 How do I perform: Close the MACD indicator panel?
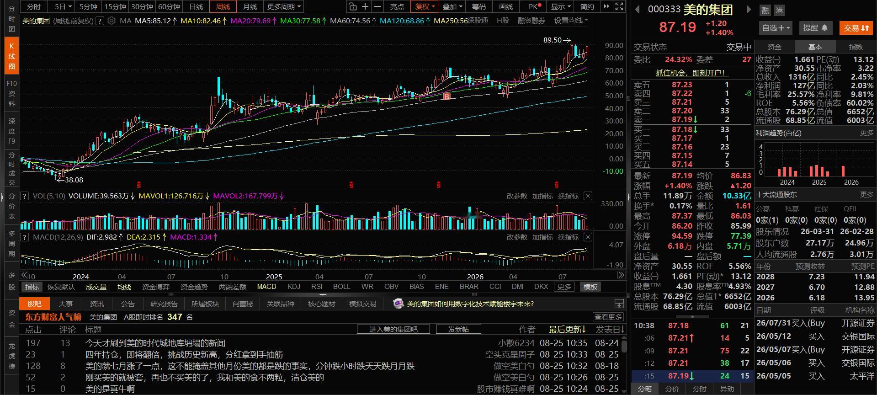(588, 237)
